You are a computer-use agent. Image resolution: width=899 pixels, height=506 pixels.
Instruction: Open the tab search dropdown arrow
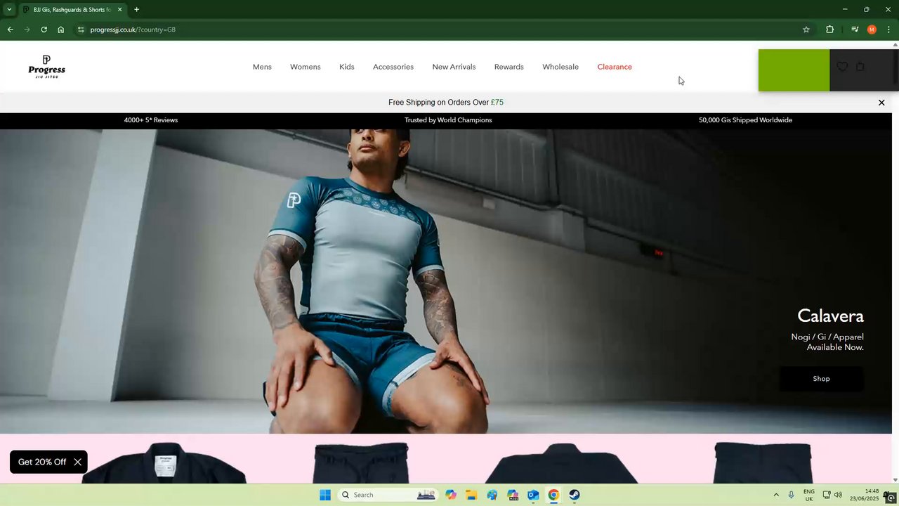point(9,9)
